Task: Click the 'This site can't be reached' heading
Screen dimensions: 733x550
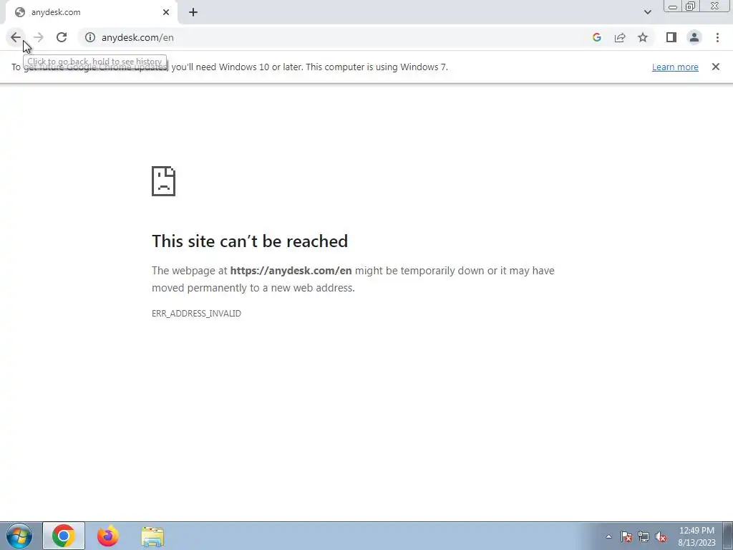Action: [250, 241]
